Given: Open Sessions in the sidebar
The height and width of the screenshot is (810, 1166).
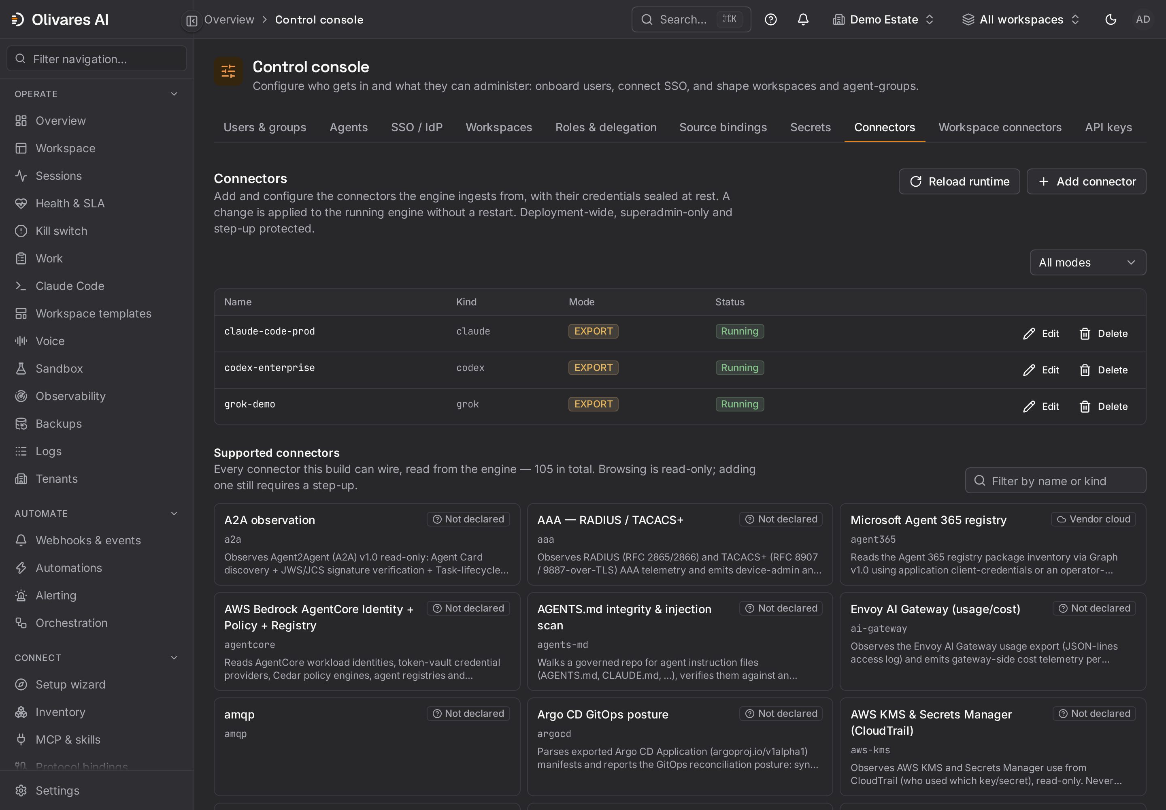Looking at the screenshot, I should point(96,176).
